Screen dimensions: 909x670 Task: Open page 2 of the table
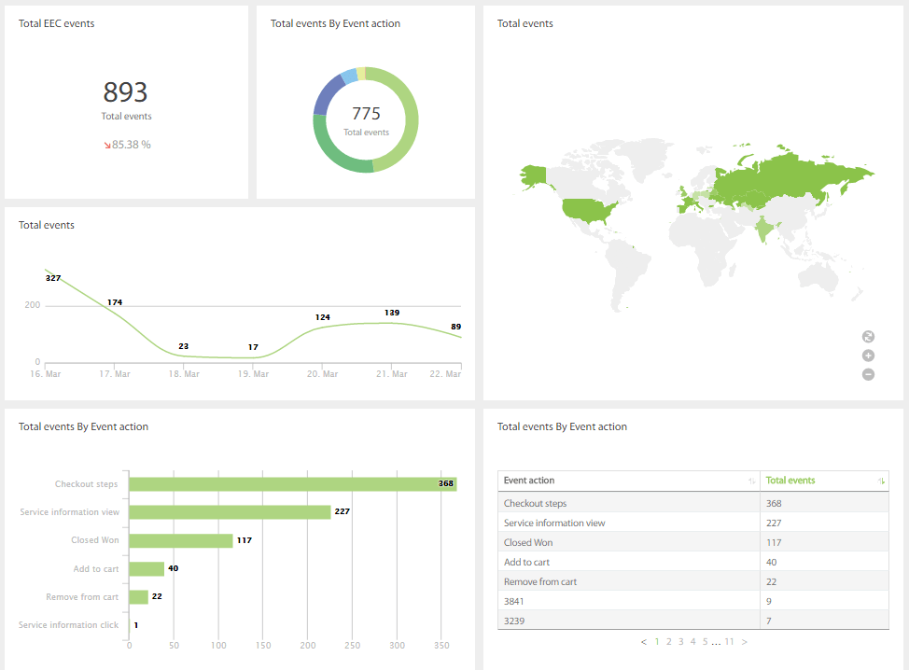[x=669, y=642]
